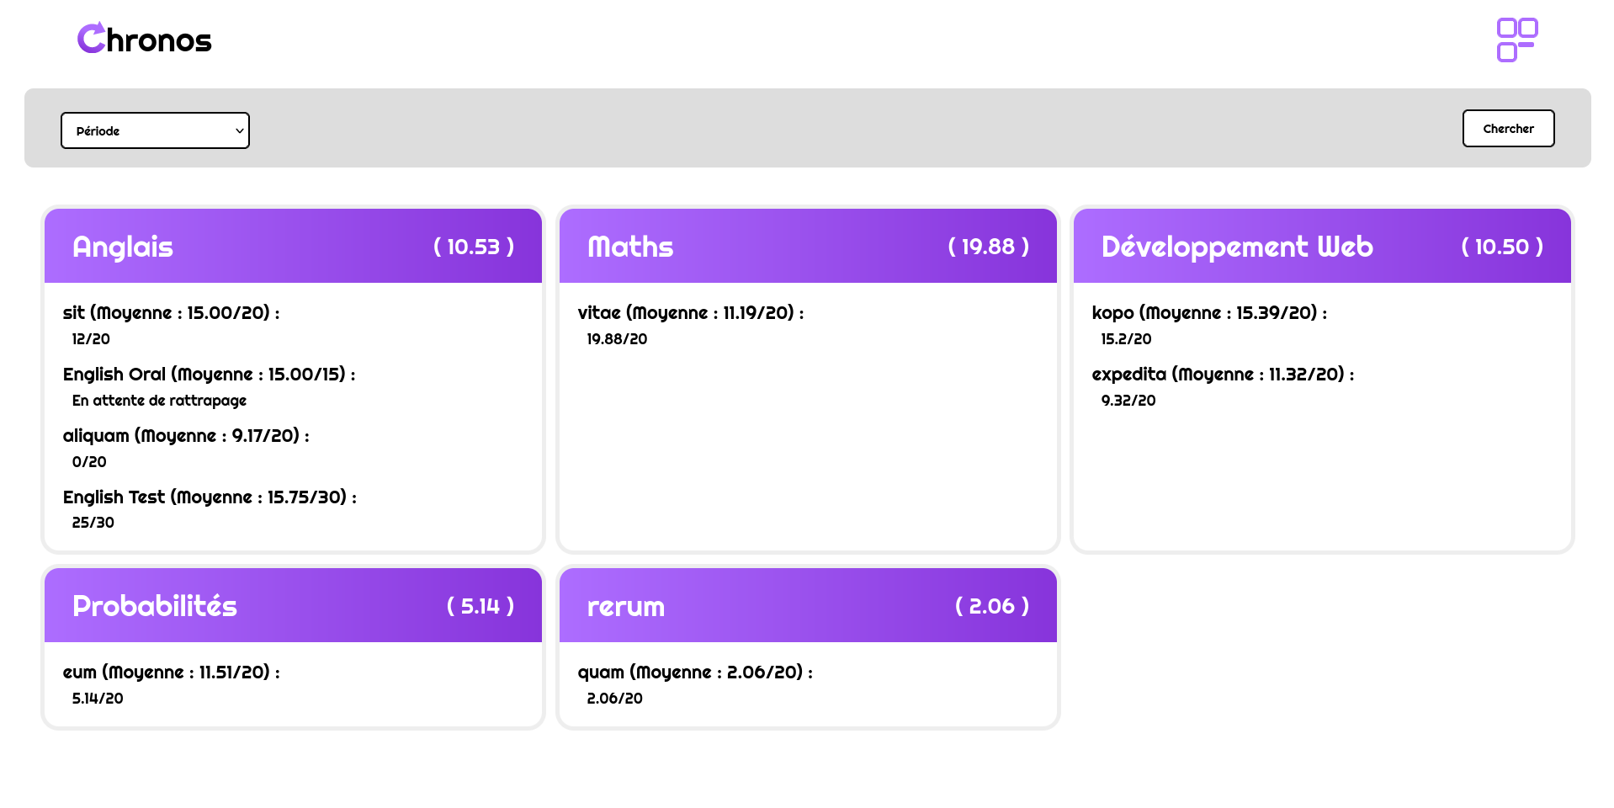Select the Maths subject header
This screenshot has width=1614, height=808.
630,247
